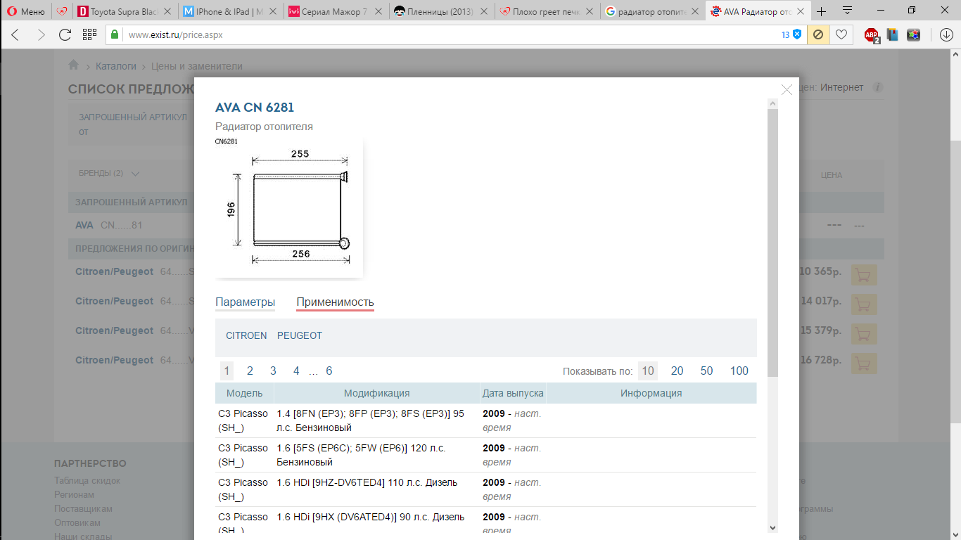Click the heart bookmark icon in address bar
Screen dimensions: 961x540
[841, 34]
